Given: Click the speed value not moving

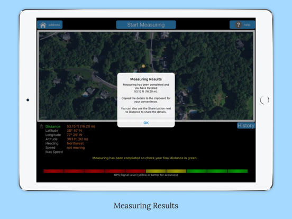Looking at the screenshot, I should pos(76,148).
